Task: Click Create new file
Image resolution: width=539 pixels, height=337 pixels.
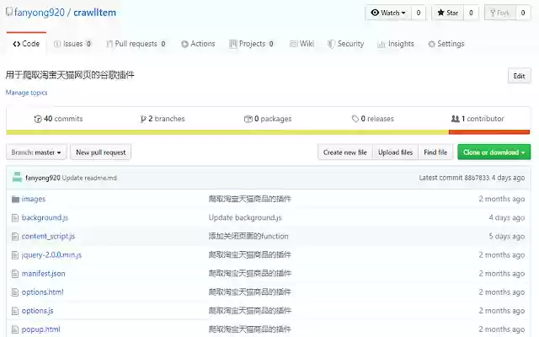Action: (x=345, y=152)
